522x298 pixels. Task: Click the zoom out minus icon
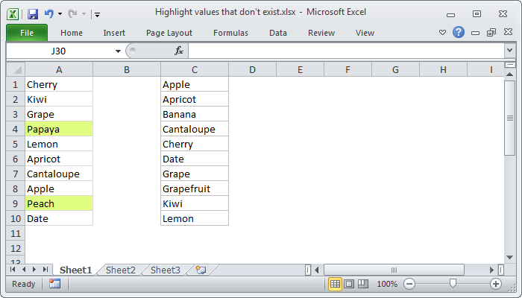409,284
